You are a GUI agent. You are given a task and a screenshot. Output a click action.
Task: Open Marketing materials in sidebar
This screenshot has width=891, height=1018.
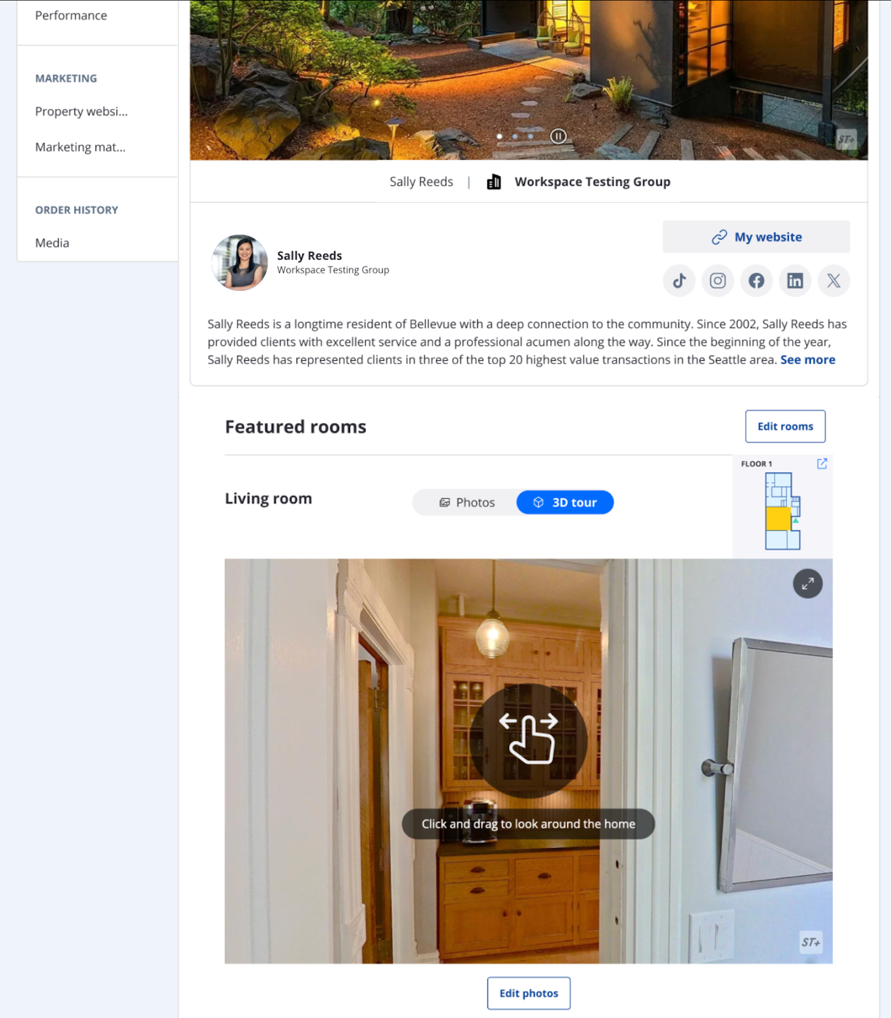[80, 147]
